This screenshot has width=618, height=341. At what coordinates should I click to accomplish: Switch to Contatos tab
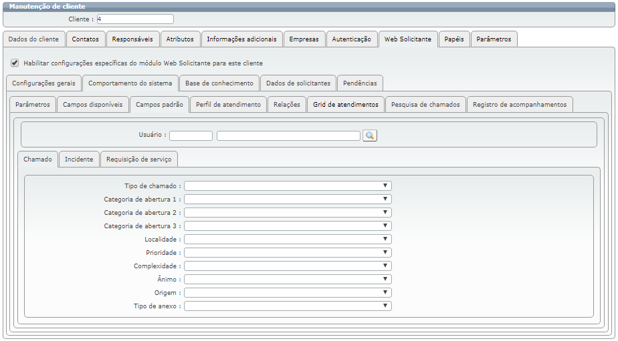[86, 39]
